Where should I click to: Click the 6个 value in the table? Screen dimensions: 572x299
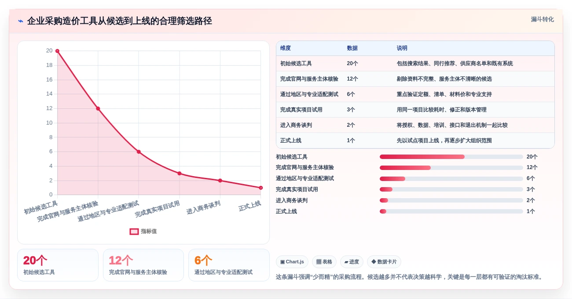click(x=351, y=94)
